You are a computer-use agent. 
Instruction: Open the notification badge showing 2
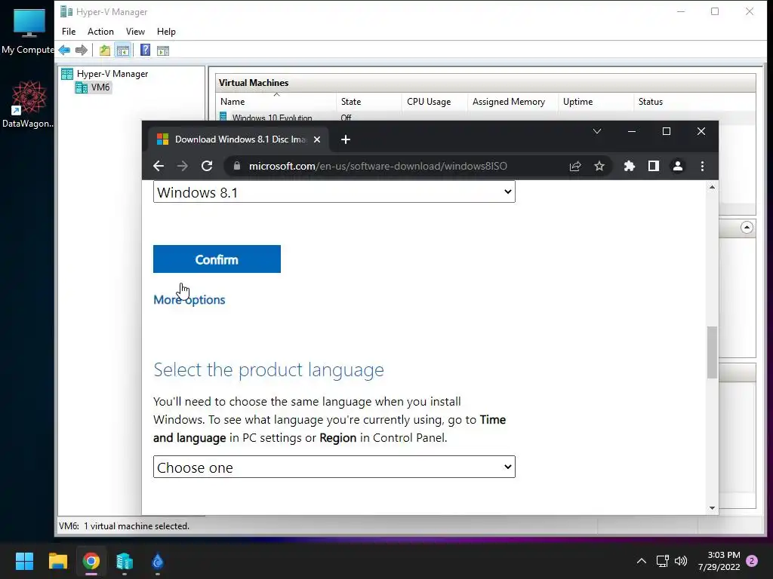pyautogui.click(x=752, y=561)
